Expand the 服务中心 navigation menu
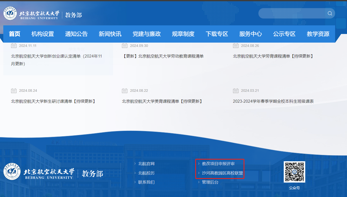Screen dimensions: 347x197 (251, 34)
